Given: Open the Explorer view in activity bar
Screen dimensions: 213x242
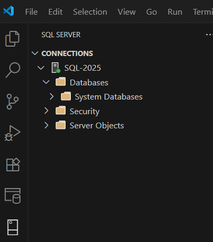Looking at the screenshot, I should click(x=12, y=39).
